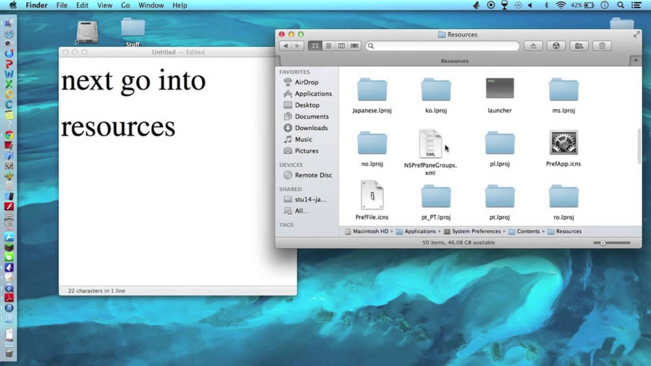Viewport: 651px width, 366px height.
Task: Open the Stuff folder on desktop
Action: [x=133, y=33]
